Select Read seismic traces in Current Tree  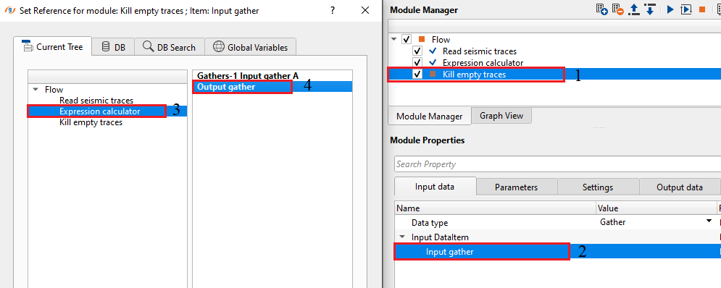96,100
